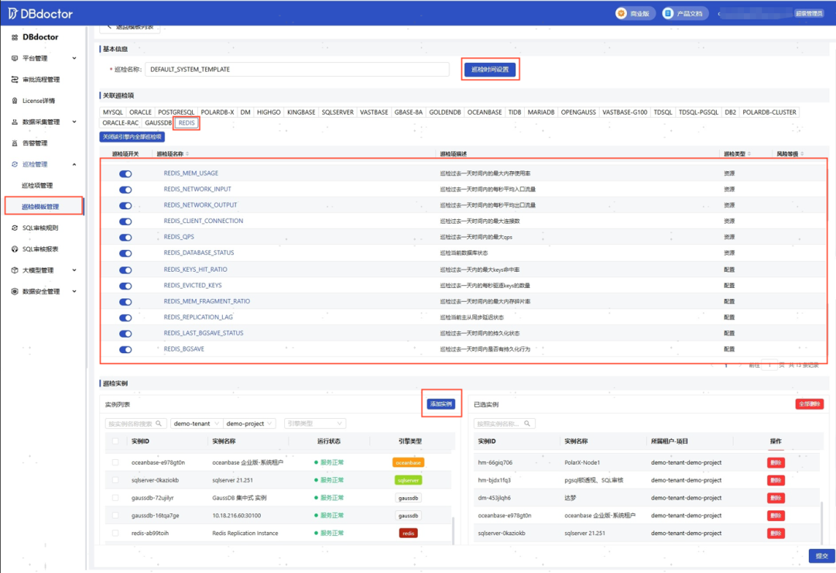Click the oceanbase engine tag
Image resolution: width=836 pixels, height=573 pixels.
(408, 462)
